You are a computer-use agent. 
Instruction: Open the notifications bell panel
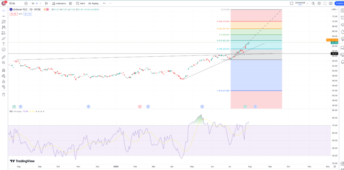[342, 62]
